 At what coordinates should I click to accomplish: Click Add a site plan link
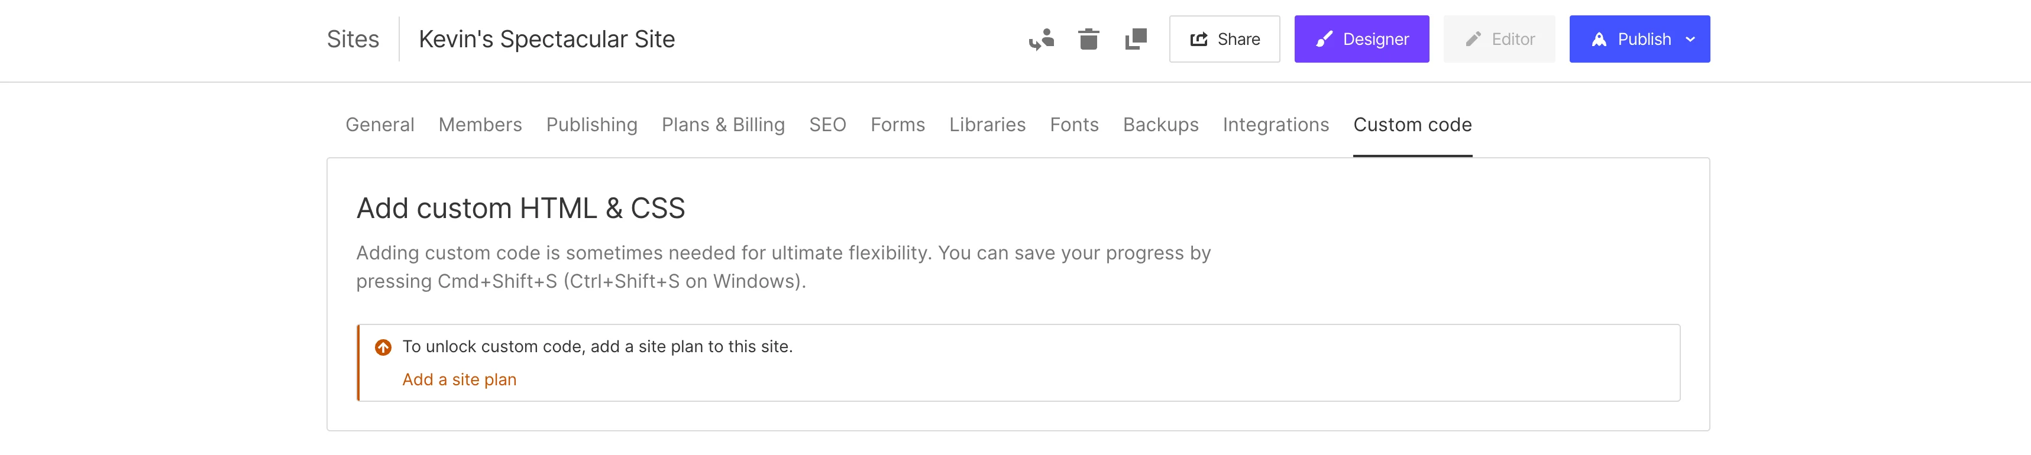point(460,379)
